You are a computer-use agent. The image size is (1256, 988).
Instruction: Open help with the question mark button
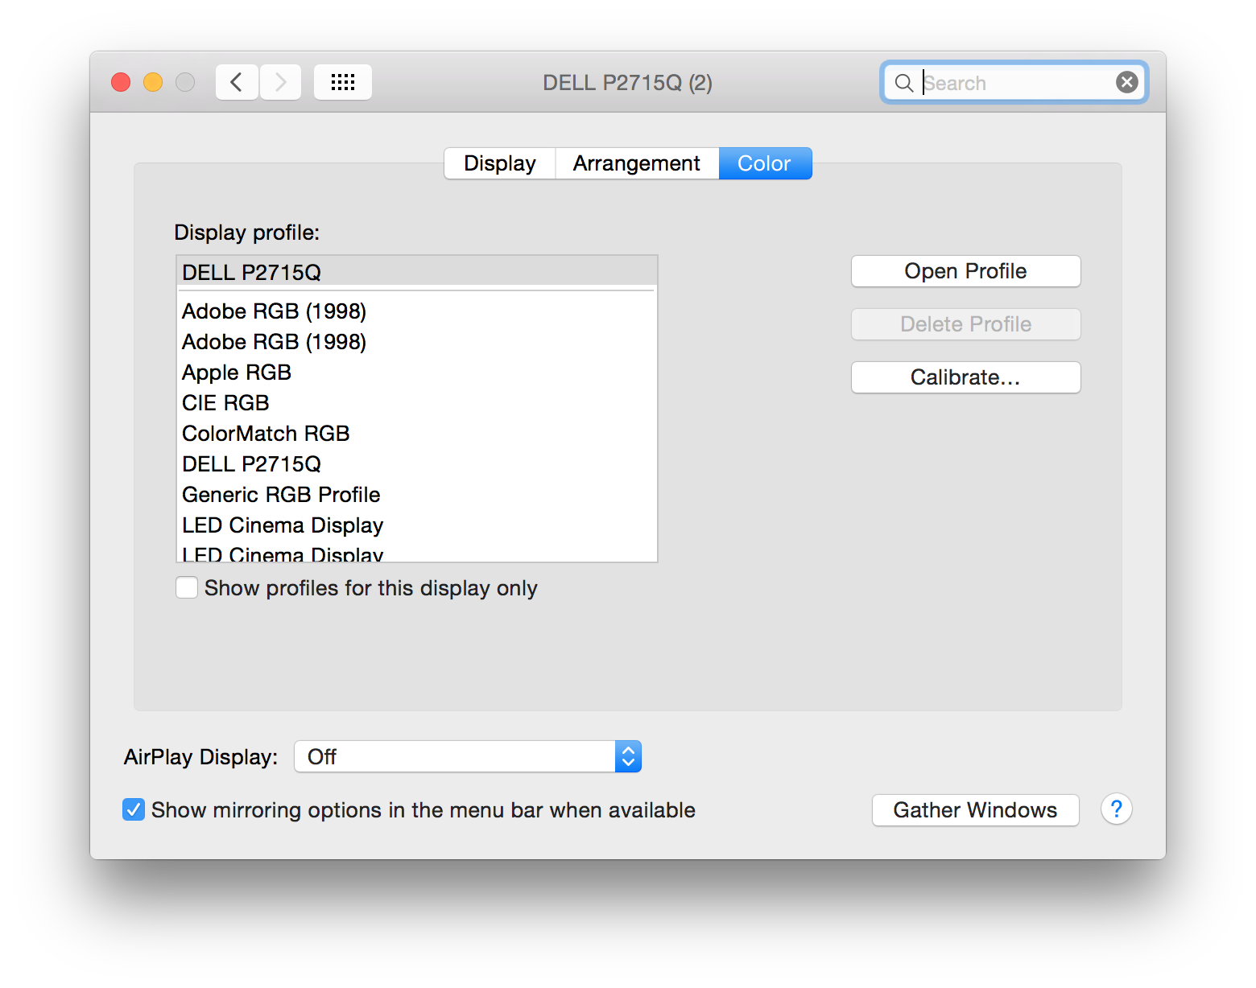[1117, 809]
